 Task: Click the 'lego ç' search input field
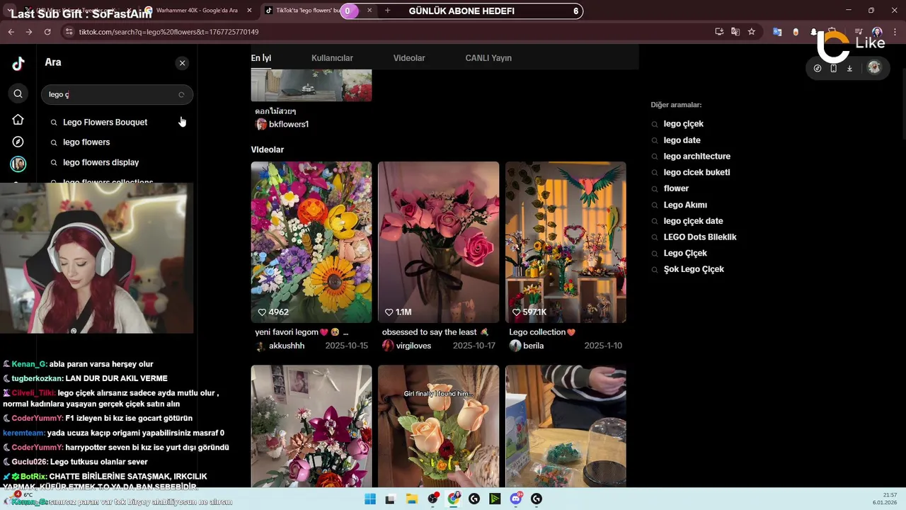point(117,94)
